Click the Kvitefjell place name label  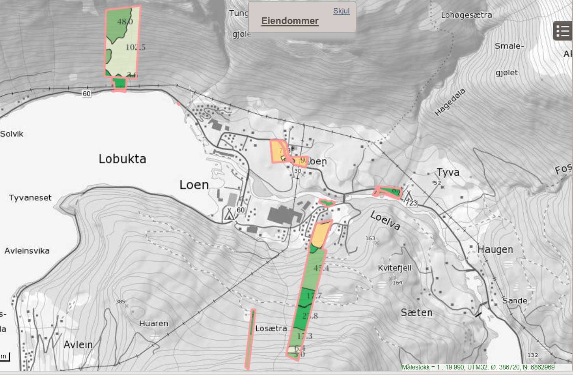(x=394, y=268)
